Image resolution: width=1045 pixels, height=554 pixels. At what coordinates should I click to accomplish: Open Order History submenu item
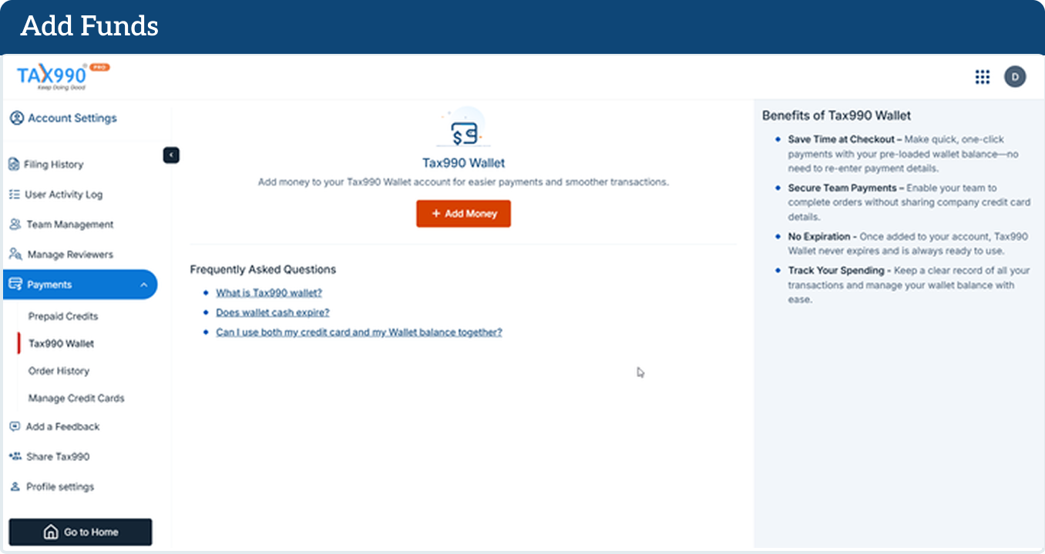59,371
